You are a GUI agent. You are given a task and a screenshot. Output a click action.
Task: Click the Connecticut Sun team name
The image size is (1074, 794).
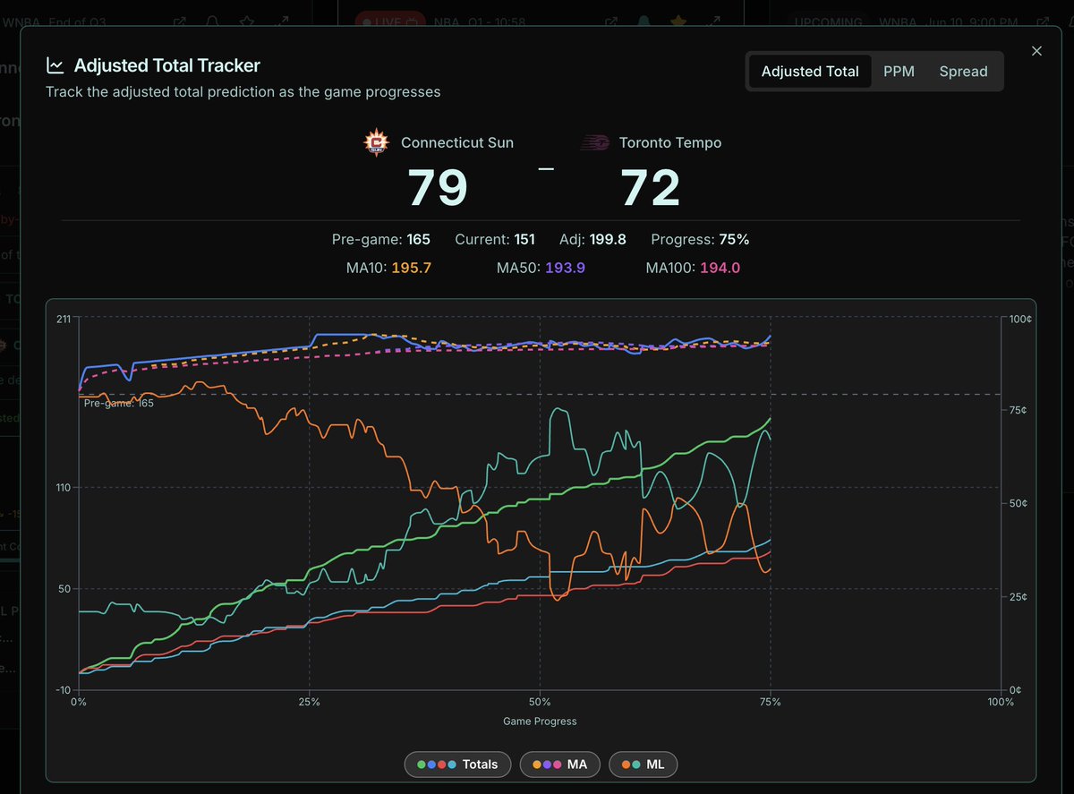coord(457,143)
